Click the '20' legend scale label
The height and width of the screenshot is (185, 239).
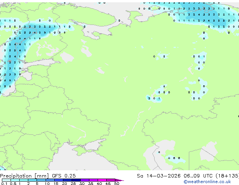click(64, 183)
